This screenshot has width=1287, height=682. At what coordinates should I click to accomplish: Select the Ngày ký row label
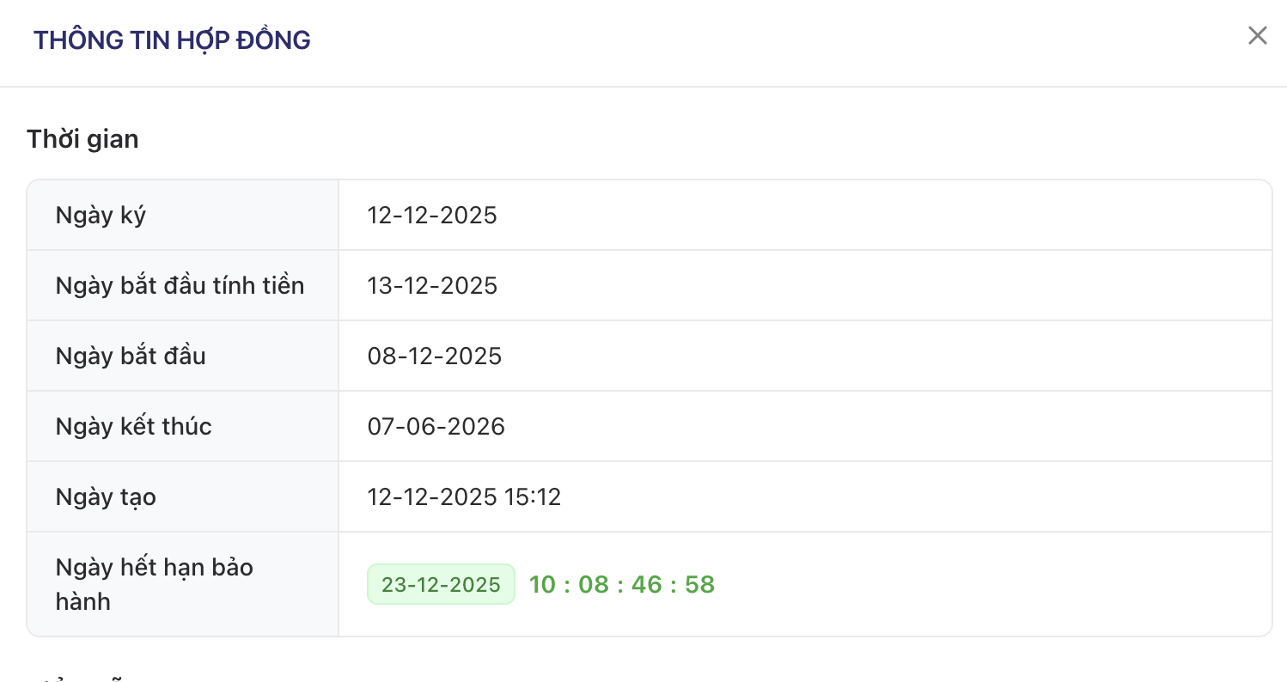[101, 215]
